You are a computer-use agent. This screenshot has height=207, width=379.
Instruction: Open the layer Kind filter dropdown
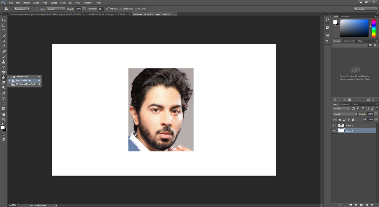pyautogui.click(x=341, y=109)
